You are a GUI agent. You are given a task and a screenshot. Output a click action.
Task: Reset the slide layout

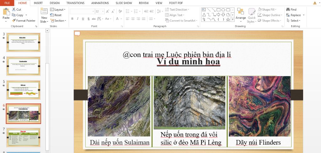pyautogui.click(x=56, y=15)
